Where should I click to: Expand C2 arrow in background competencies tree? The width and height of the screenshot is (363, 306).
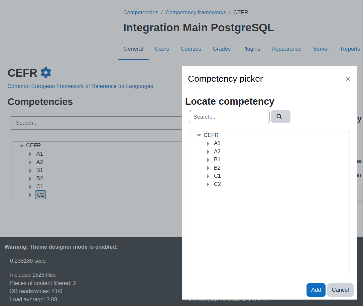click(30, 195)
